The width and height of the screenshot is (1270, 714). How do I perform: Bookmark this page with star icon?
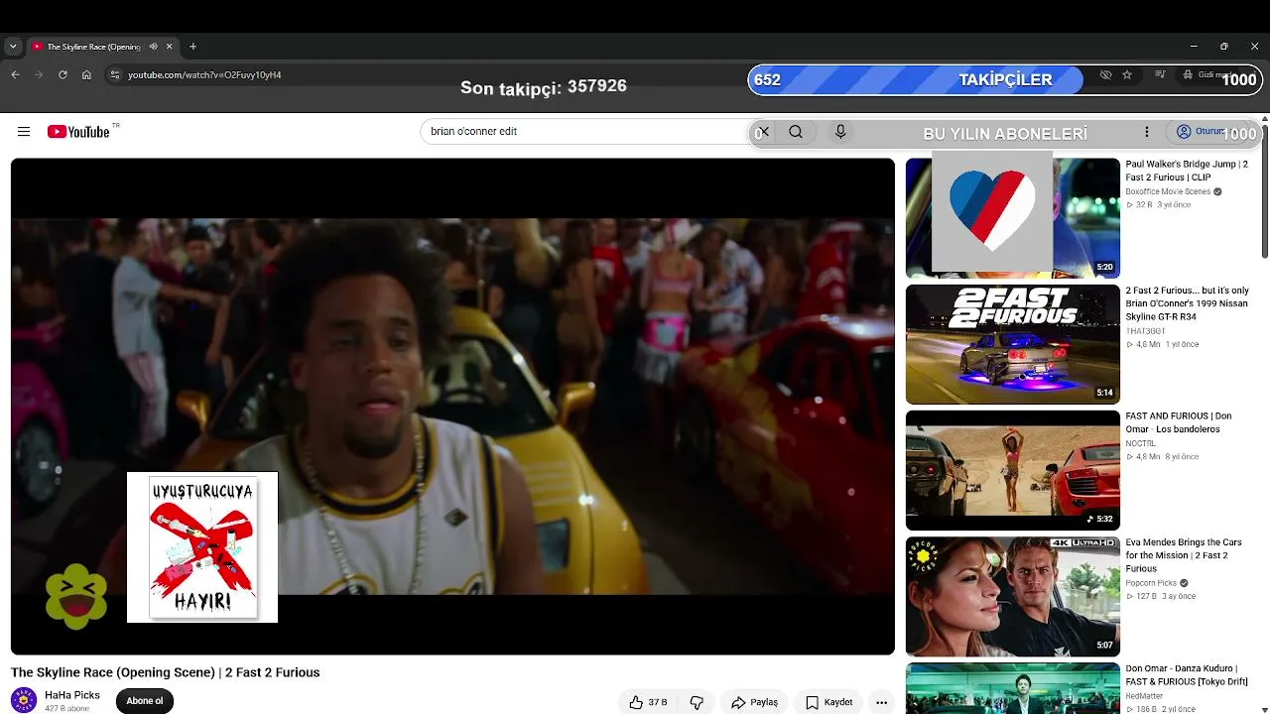coord(1127,74)
